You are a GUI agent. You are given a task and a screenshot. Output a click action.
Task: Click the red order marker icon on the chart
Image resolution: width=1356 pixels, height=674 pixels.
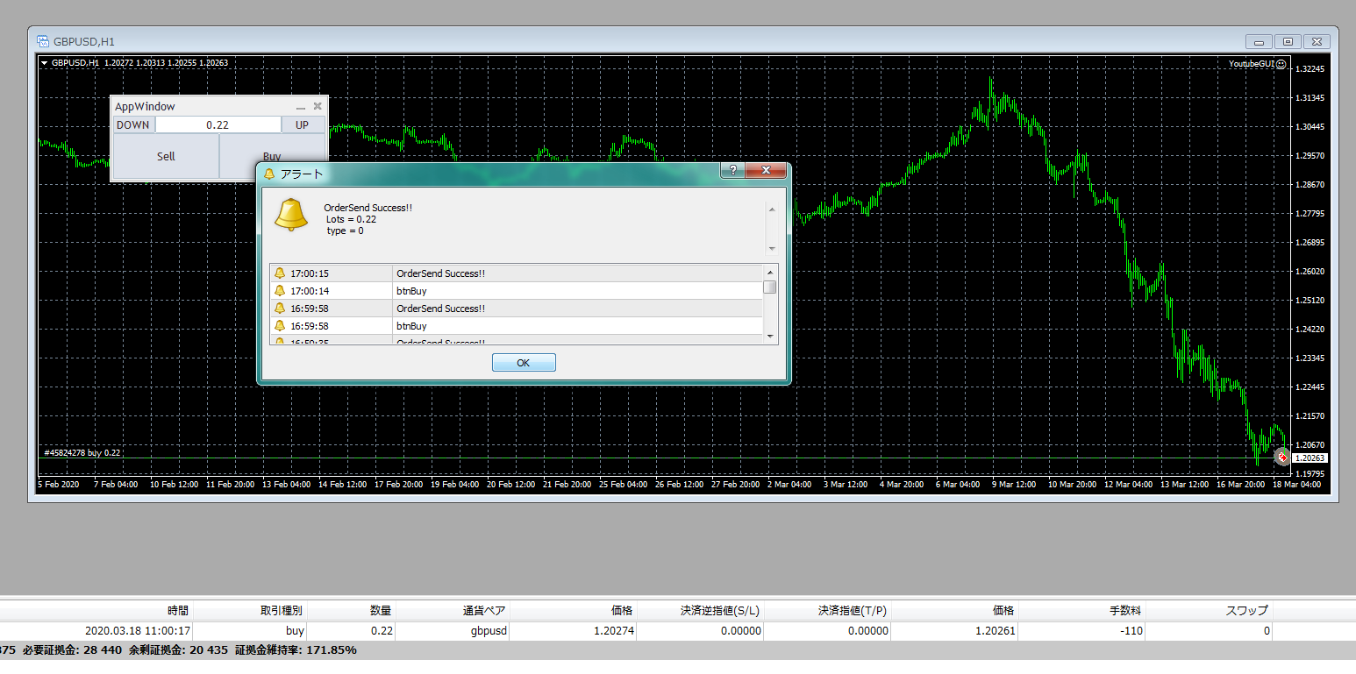pyautogui.click(x=1282, y=457)
